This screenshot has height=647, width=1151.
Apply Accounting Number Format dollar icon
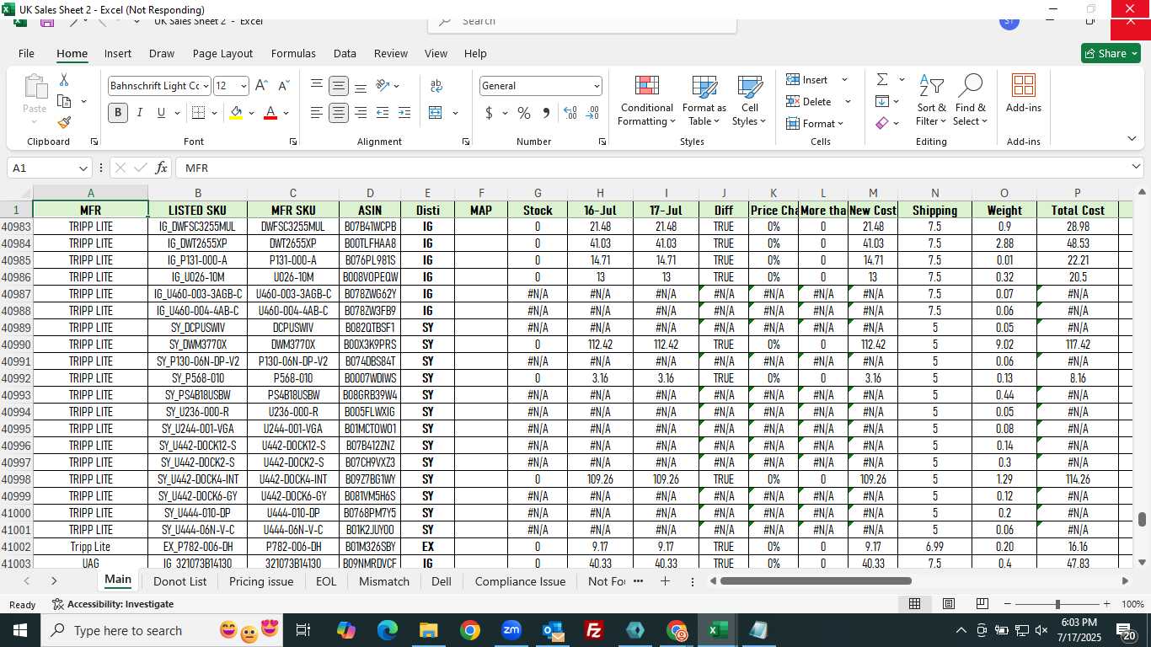point(489,113)
